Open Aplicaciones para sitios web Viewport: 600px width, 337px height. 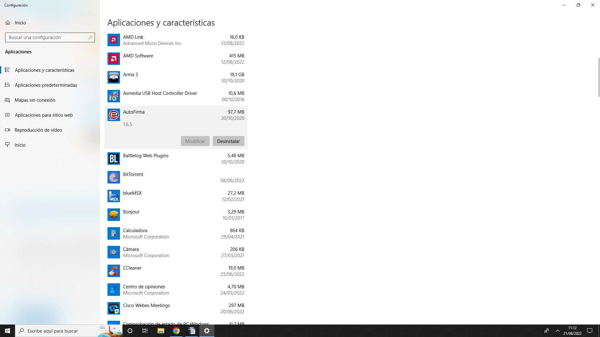pyautogui.click(x=44, y=115)
